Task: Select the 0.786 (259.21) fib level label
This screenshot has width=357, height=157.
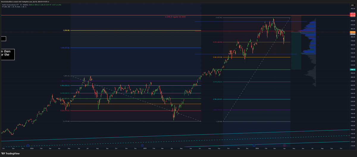Action: point(65,85)
